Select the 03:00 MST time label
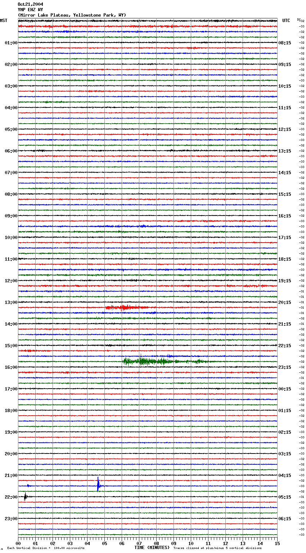 [11, 86]
